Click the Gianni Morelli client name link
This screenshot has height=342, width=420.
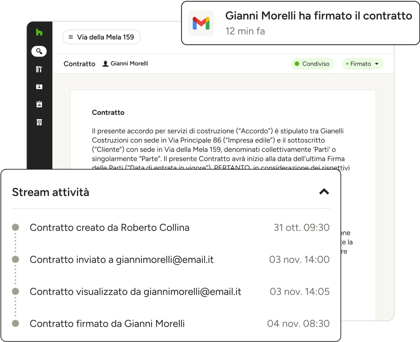129,64
